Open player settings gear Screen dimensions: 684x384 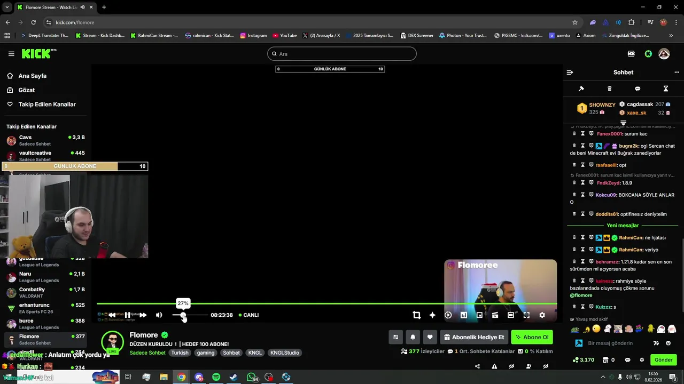[x=542, y=315]
